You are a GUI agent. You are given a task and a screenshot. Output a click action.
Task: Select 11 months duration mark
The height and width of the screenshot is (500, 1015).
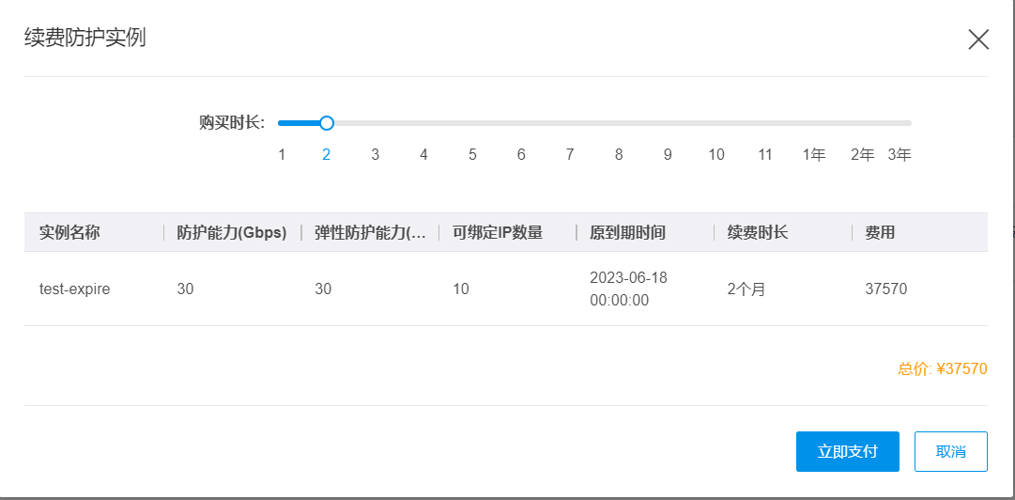click(x=765, y=154)
